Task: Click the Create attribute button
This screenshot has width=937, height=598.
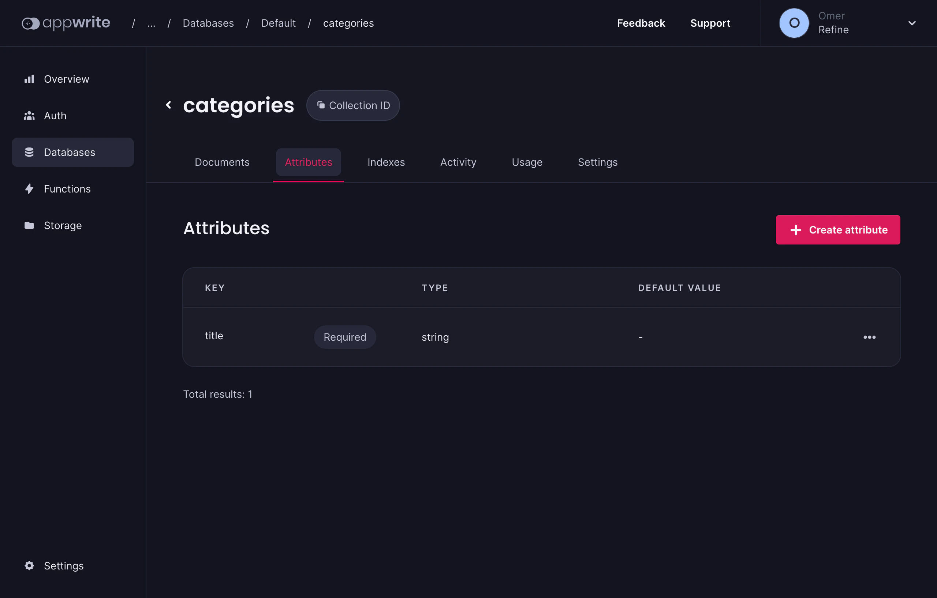Action: (x=838, y=229)
